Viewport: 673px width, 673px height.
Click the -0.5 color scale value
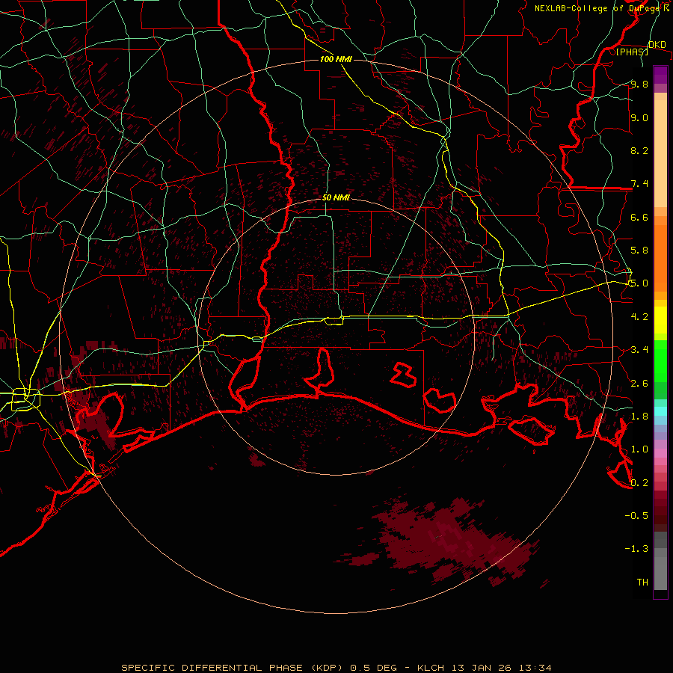point(636,516)
